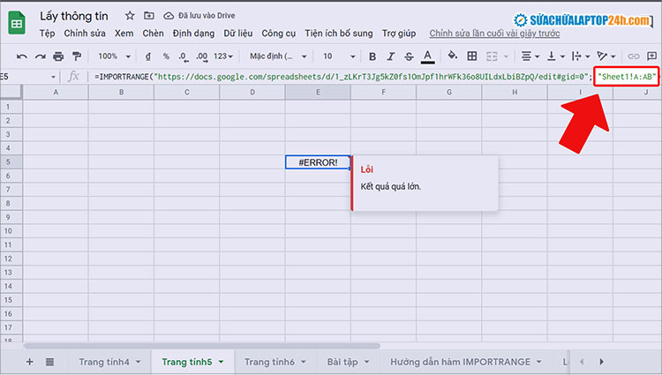
Task: Open the Chèn menu
Action: (153, 33)
